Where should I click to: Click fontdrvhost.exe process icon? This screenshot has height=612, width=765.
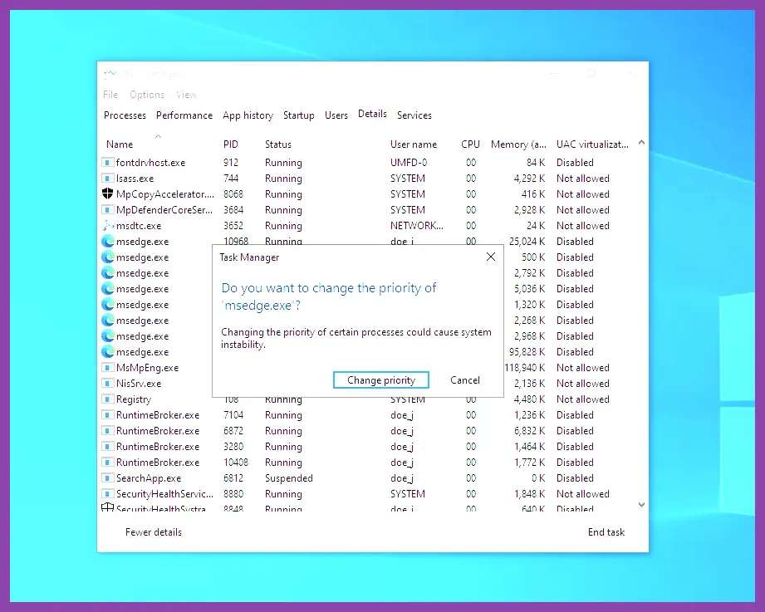(107, 163)
